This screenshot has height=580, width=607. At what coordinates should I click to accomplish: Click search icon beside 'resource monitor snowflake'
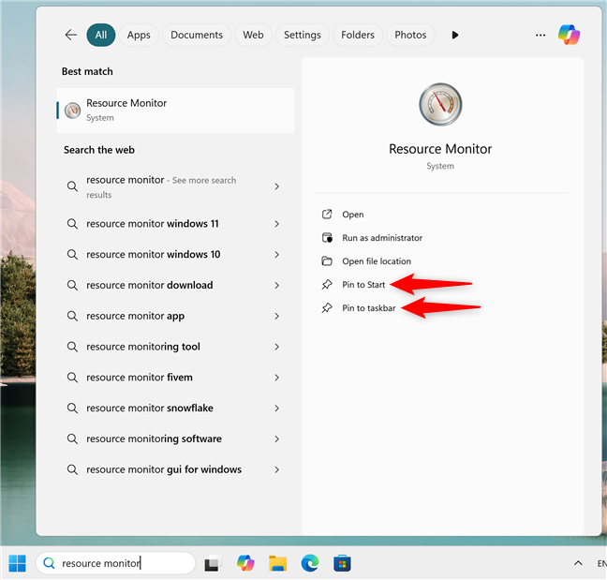point(72,408)
